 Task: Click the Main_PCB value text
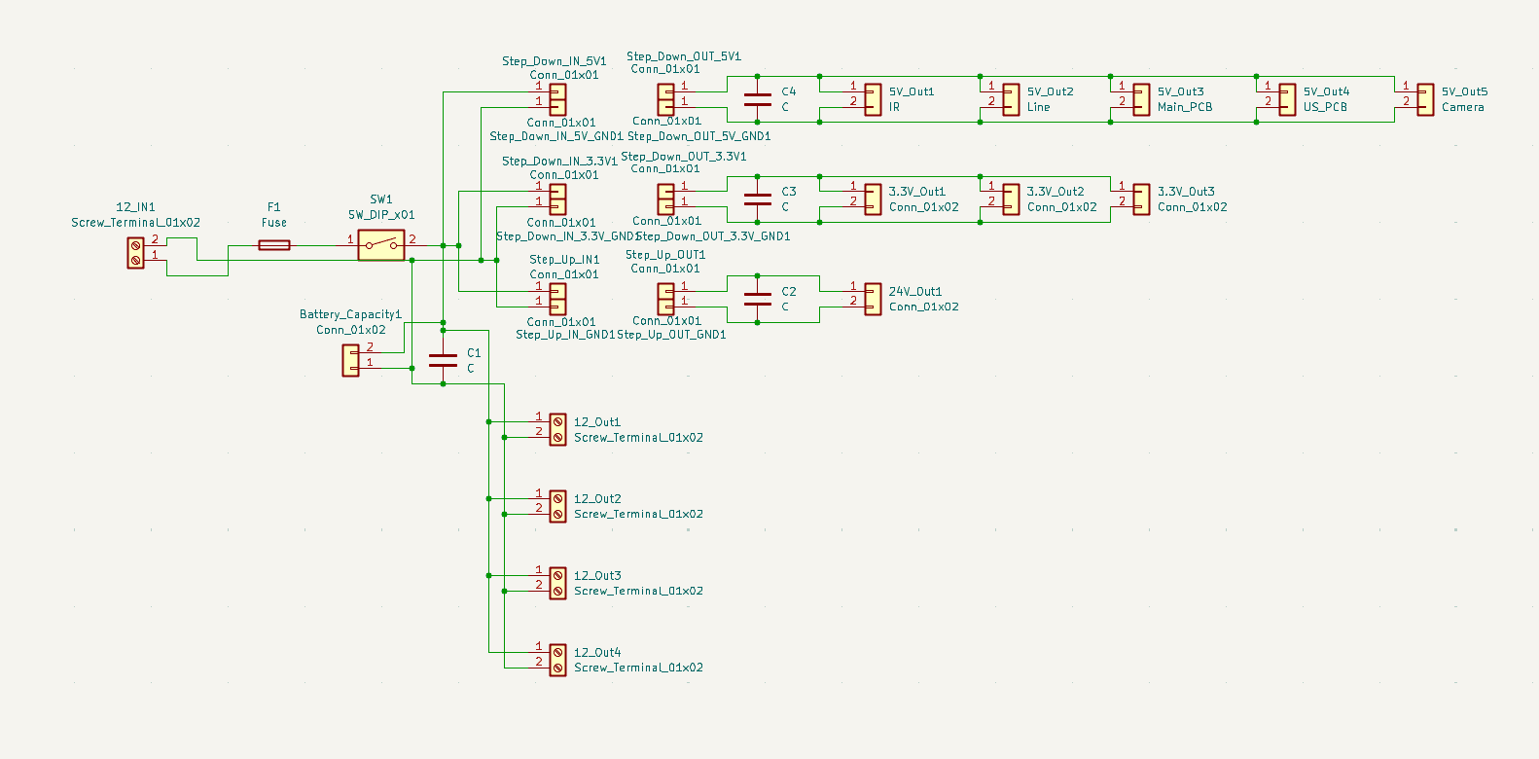pyautogui.click(x=1185, y=107)
